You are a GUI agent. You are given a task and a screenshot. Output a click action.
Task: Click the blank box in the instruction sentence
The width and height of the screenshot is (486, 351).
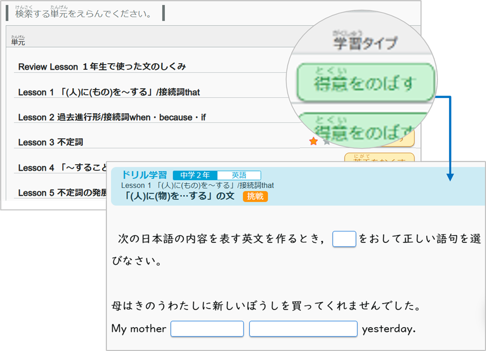point(344,239)
